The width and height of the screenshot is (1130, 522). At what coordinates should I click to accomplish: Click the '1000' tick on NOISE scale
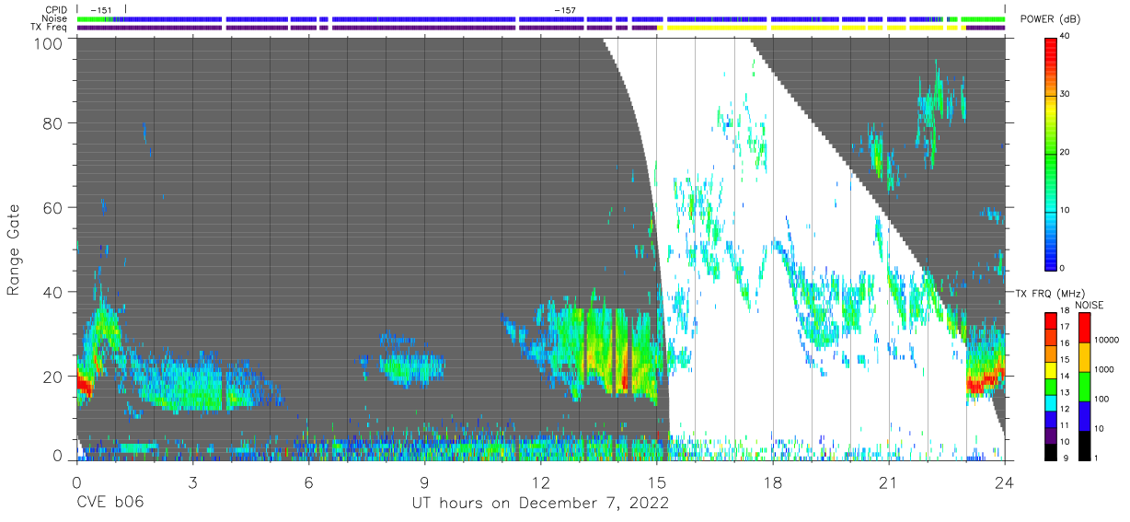1103,370
